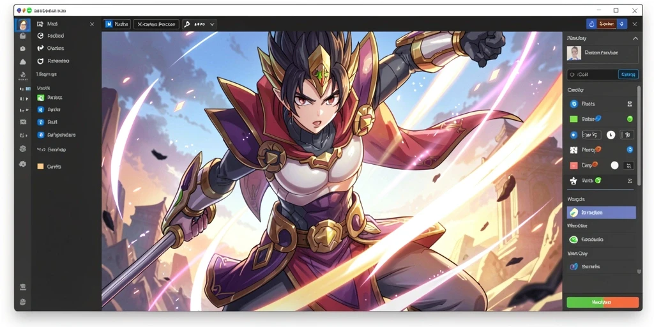The width and height of the screenshot is (654, 327).
Task: Click the blue droplet icon in the top-right toolbar
Action: click(x=591, y=24)
